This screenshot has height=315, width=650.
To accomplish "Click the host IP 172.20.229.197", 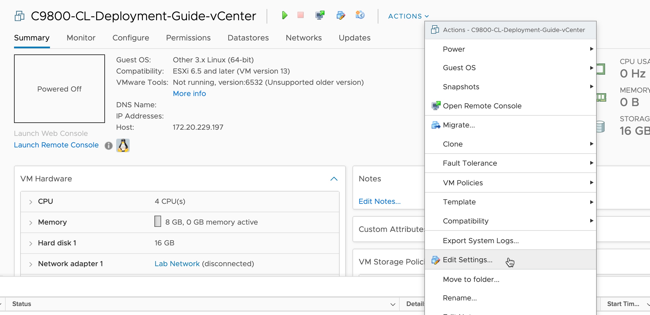I will point(198,127).
